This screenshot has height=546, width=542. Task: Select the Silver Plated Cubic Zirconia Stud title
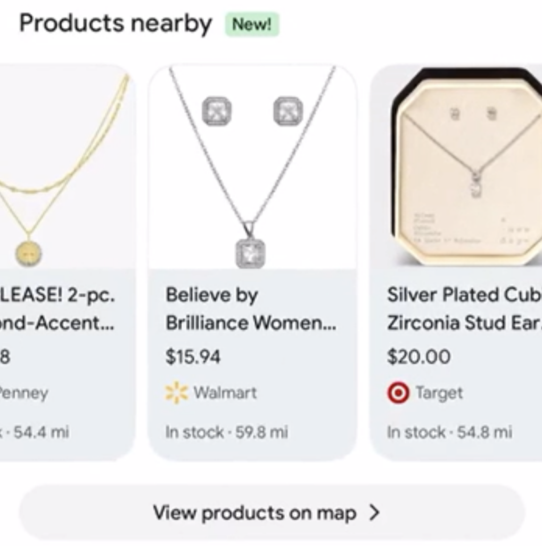pos(464,309)
